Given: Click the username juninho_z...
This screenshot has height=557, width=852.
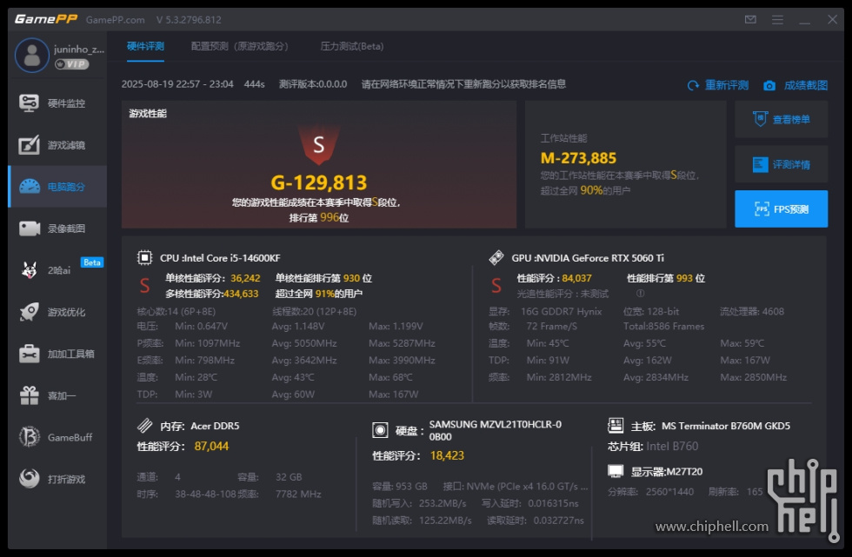Looking at the screenshot, I should pyautogui.click(x=79, y=49).
